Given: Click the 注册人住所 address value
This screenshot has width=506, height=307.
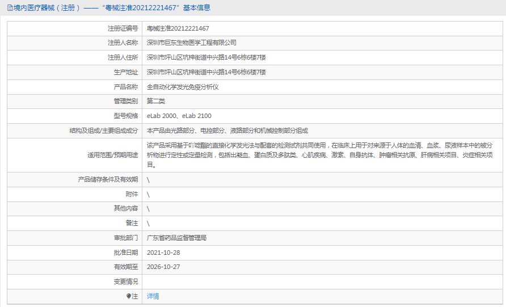Looking at the screenshot, I should pos(206,57).
